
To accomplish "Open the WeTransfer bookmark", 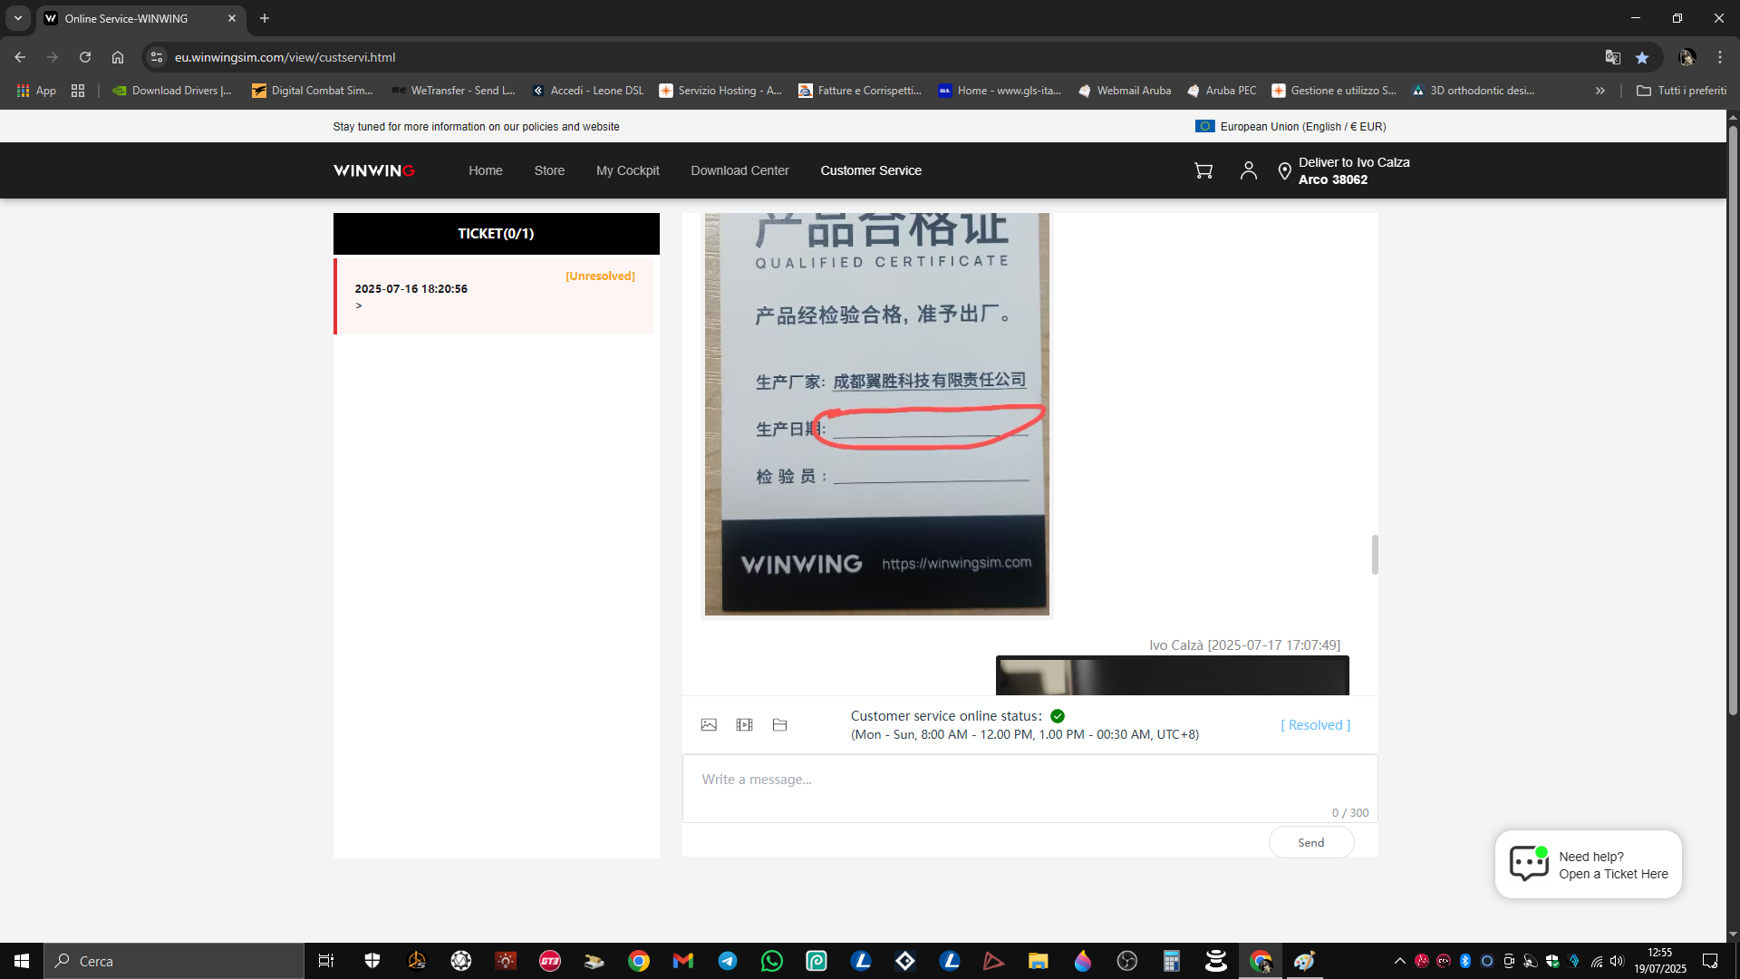I will coord(453,91).
